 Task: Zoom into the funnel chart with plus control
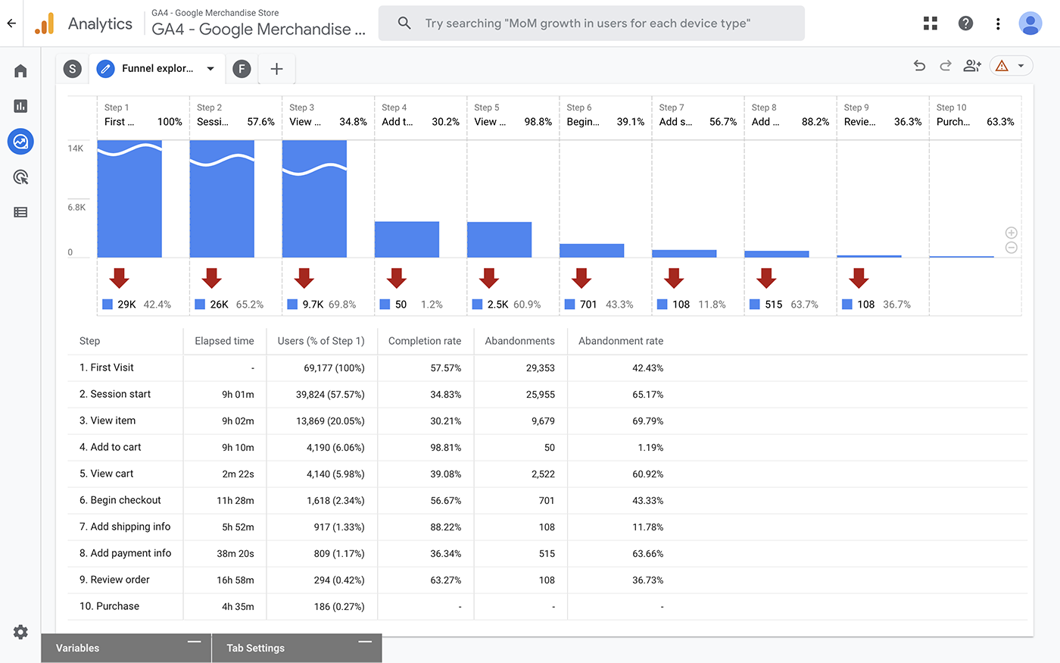click(x=1011, y=233)
